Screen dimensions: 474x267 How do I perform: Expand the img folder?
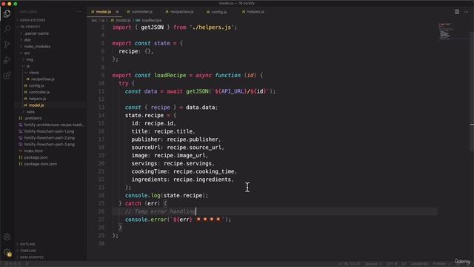point(30,59)
